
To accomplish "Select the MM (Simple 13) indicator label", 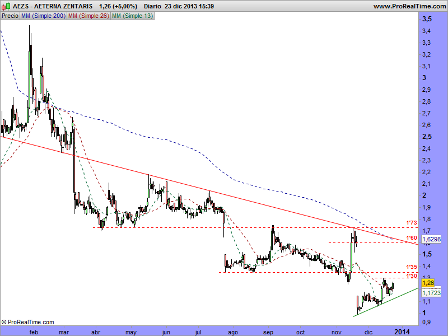I will [x=132, y=16].
